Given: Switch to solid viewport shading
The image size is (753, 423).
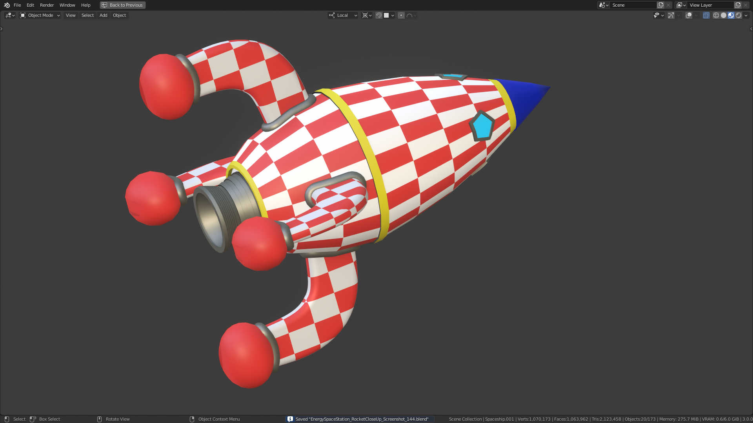Looking at the screenshot, I should (724, 15).
